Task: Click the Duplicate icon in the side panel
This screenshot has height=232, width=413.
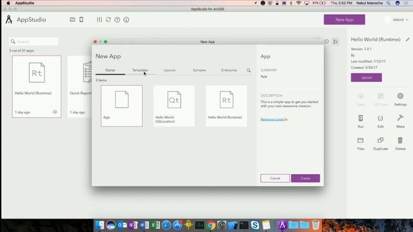Action: click(x=380, y=140)
